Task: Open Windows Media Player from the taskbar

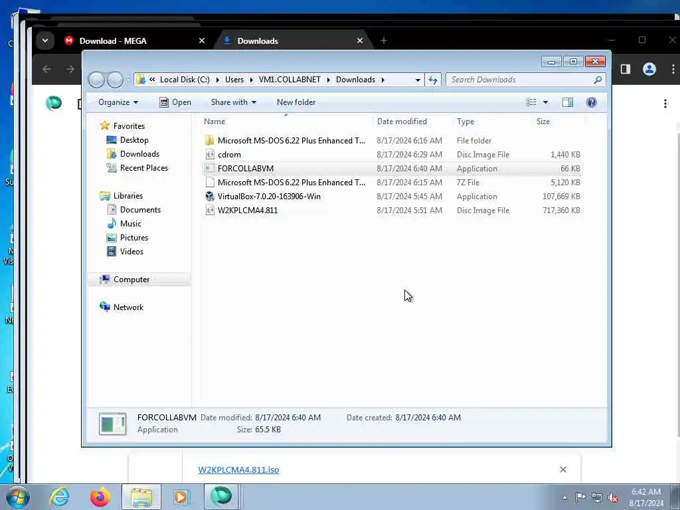Action: point(181,497)
